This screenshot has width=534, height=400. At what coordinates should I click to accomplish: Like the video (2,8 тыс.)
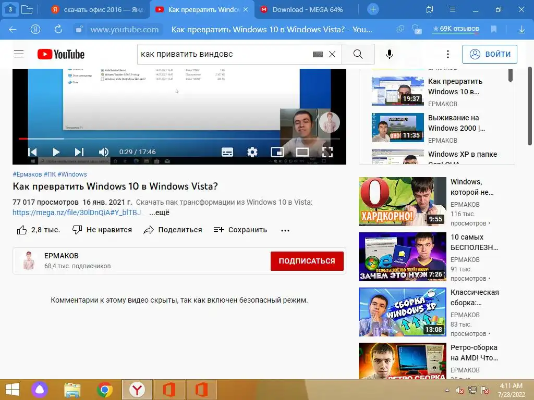tap(39, 230)
